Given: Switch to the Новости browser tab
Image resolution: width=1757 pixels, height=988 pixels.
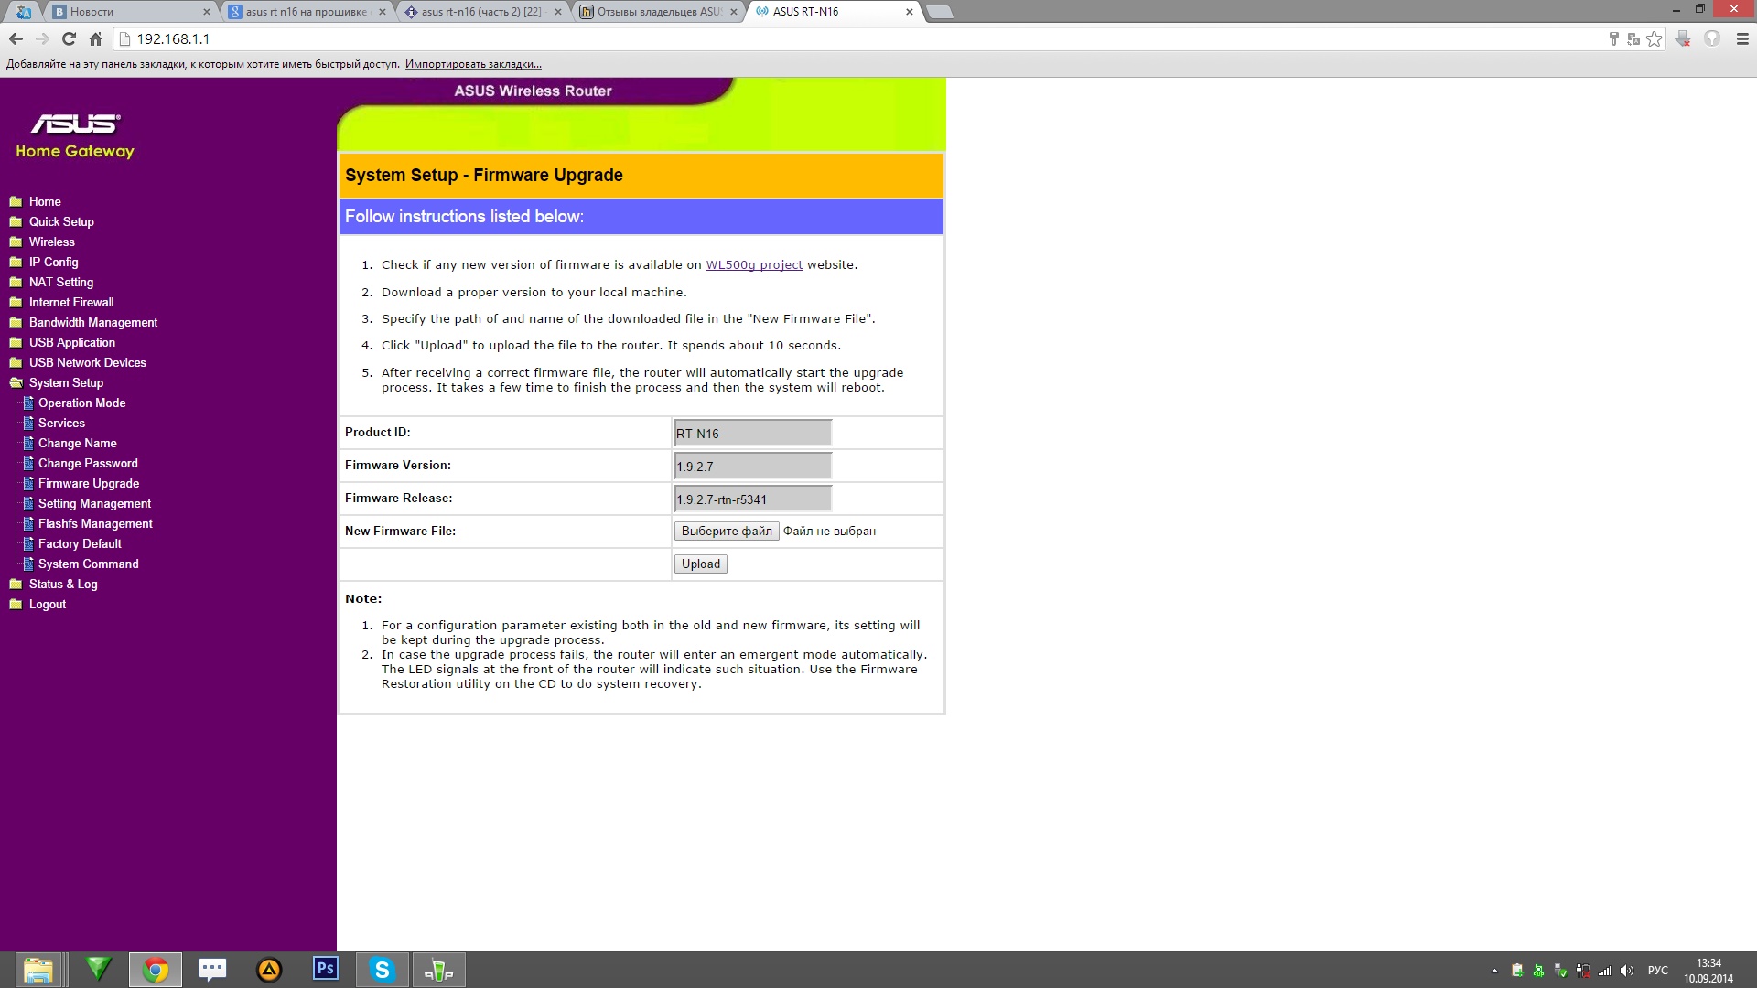Looking at the screenshot, I should click(128, 12).
